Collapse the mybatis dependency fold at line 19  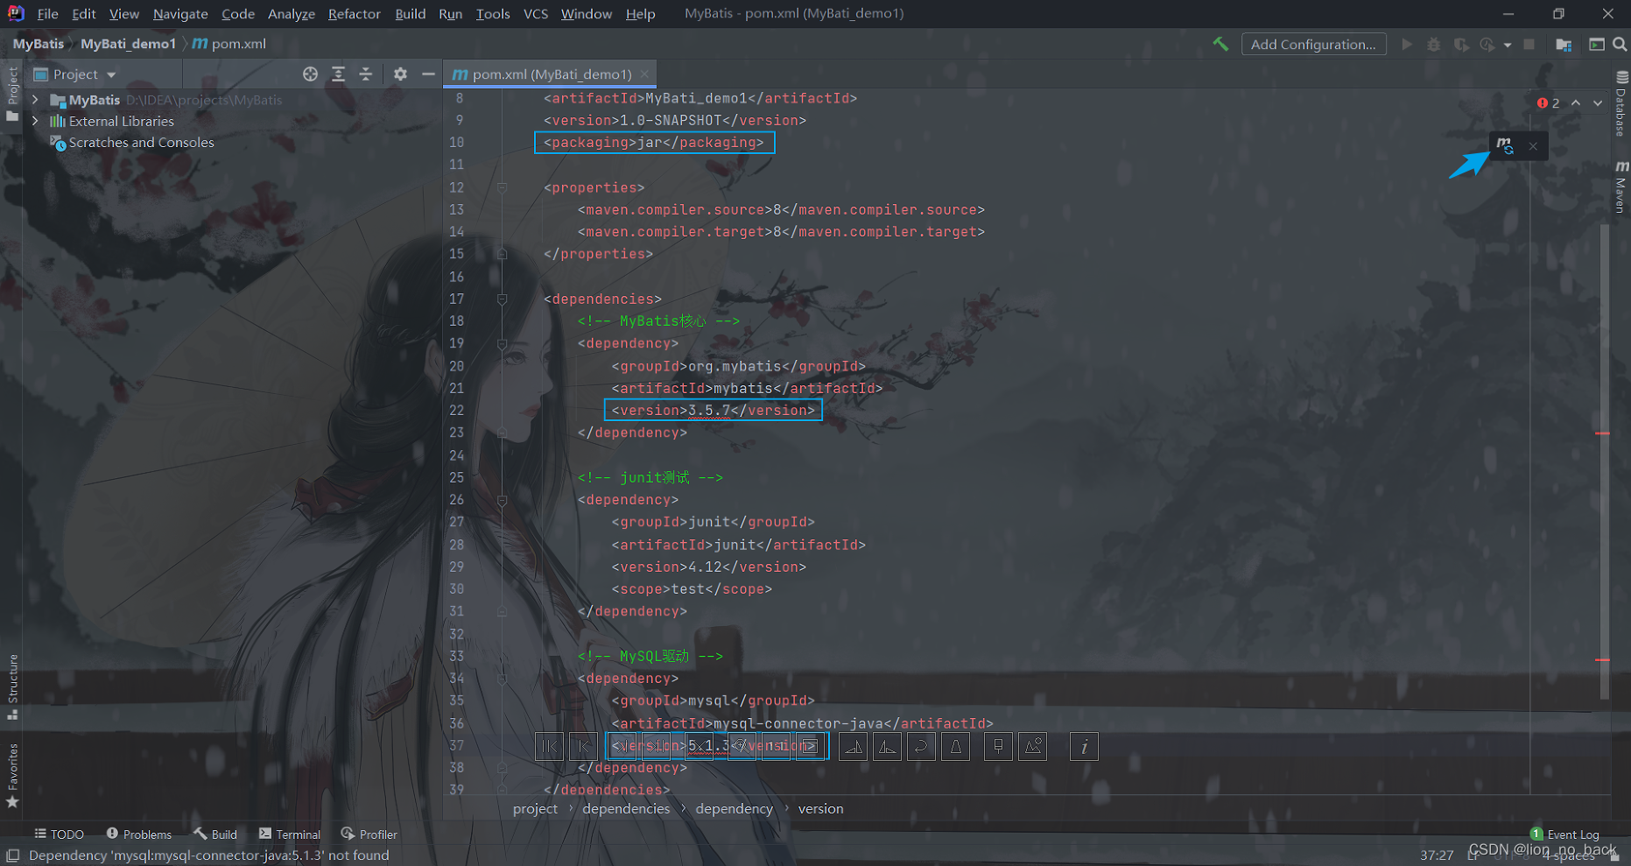[502, 343]
